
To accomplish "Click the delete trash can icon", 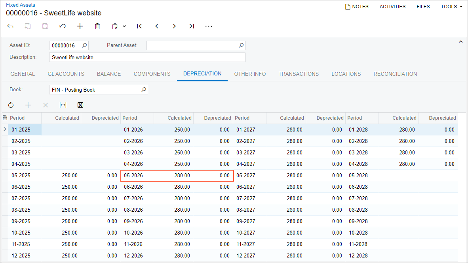I will (97, 26).
